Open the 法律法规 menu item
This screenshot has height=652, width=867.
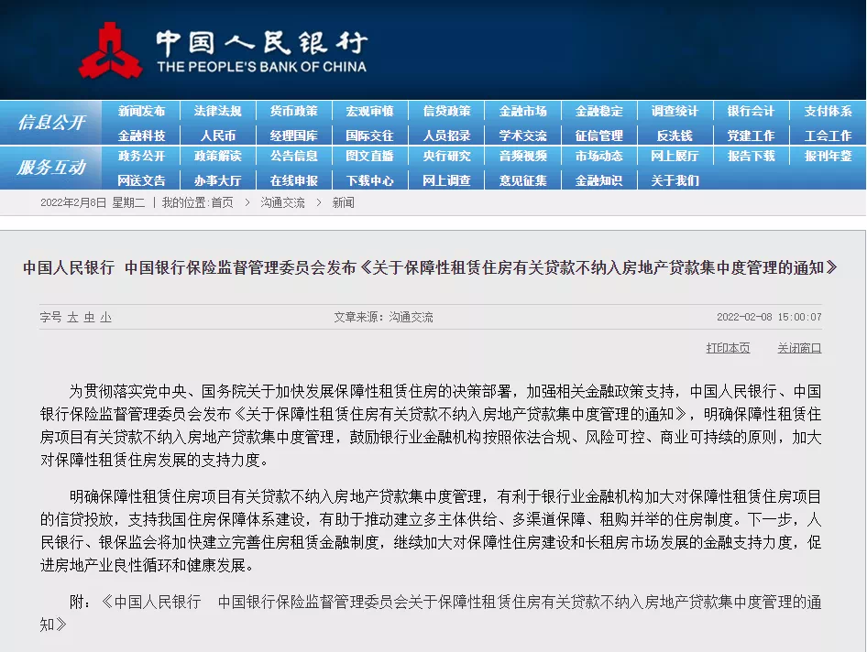tap(218, 111)
